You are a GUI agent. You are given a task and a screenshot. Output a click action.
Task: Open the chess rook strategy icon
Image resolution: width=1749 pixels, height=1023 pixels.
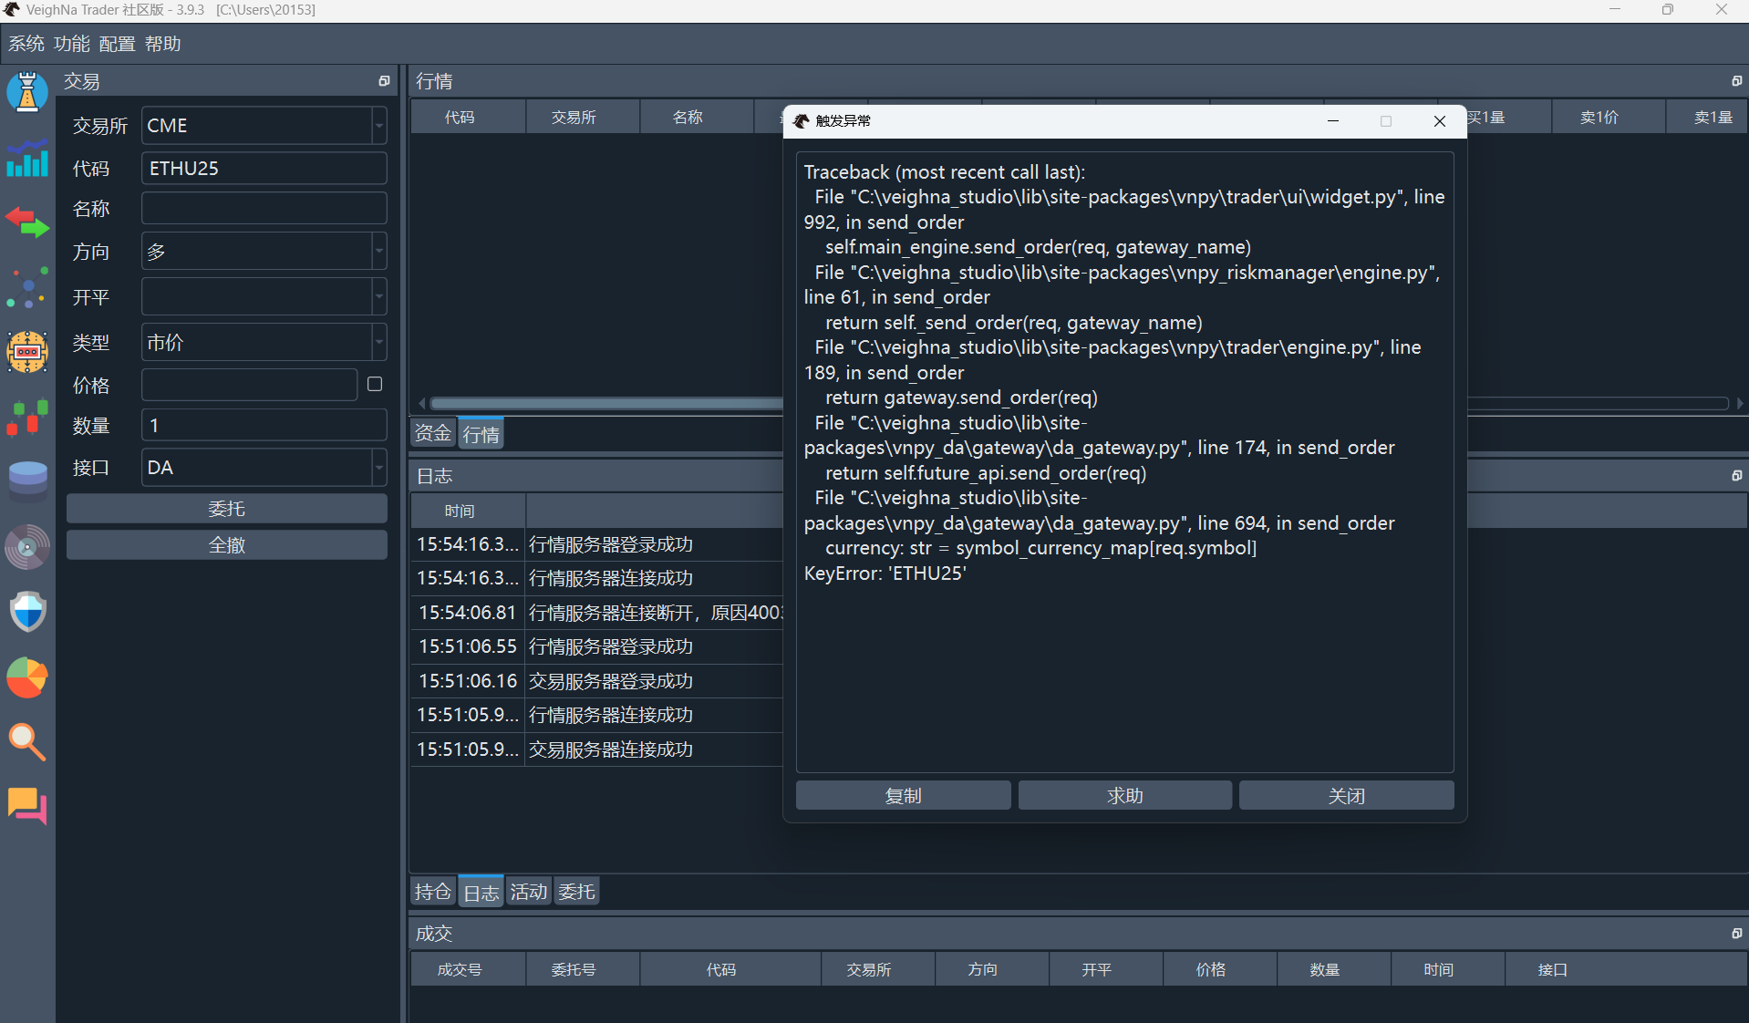27,92
